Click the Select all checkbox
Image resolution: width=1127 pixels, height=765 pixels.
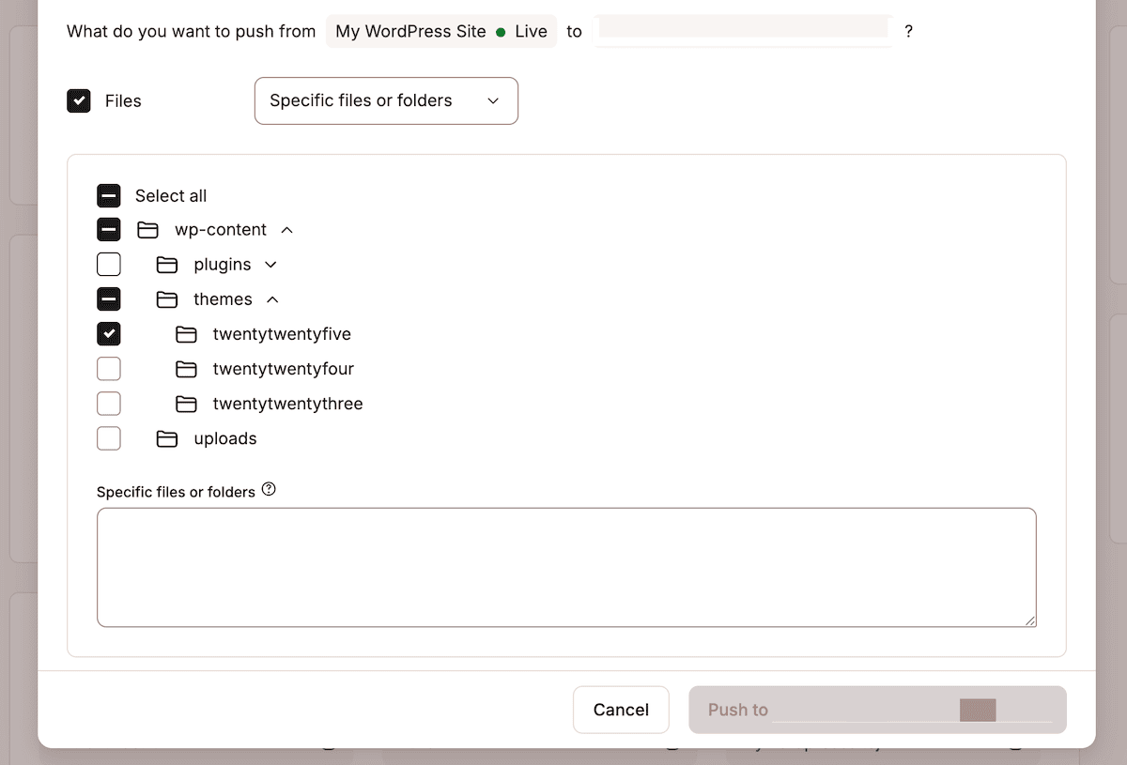(108, 195)
